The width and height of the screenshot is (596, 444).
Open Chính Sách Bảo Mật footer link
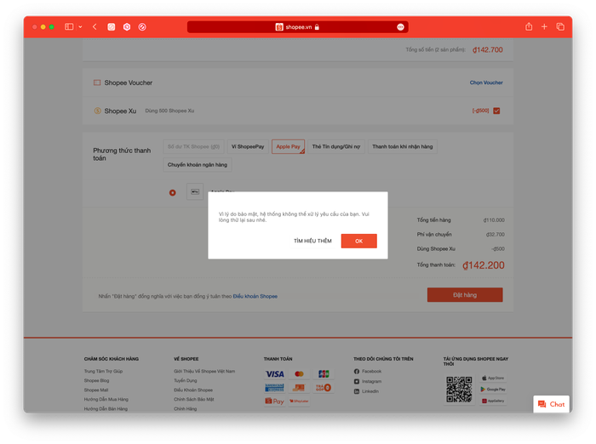194,399
